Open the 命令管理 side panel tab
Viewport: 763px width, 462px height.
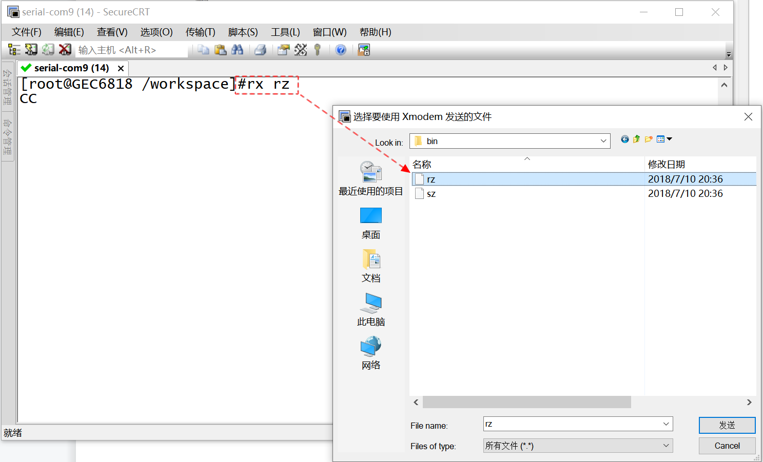click(8, 136)
